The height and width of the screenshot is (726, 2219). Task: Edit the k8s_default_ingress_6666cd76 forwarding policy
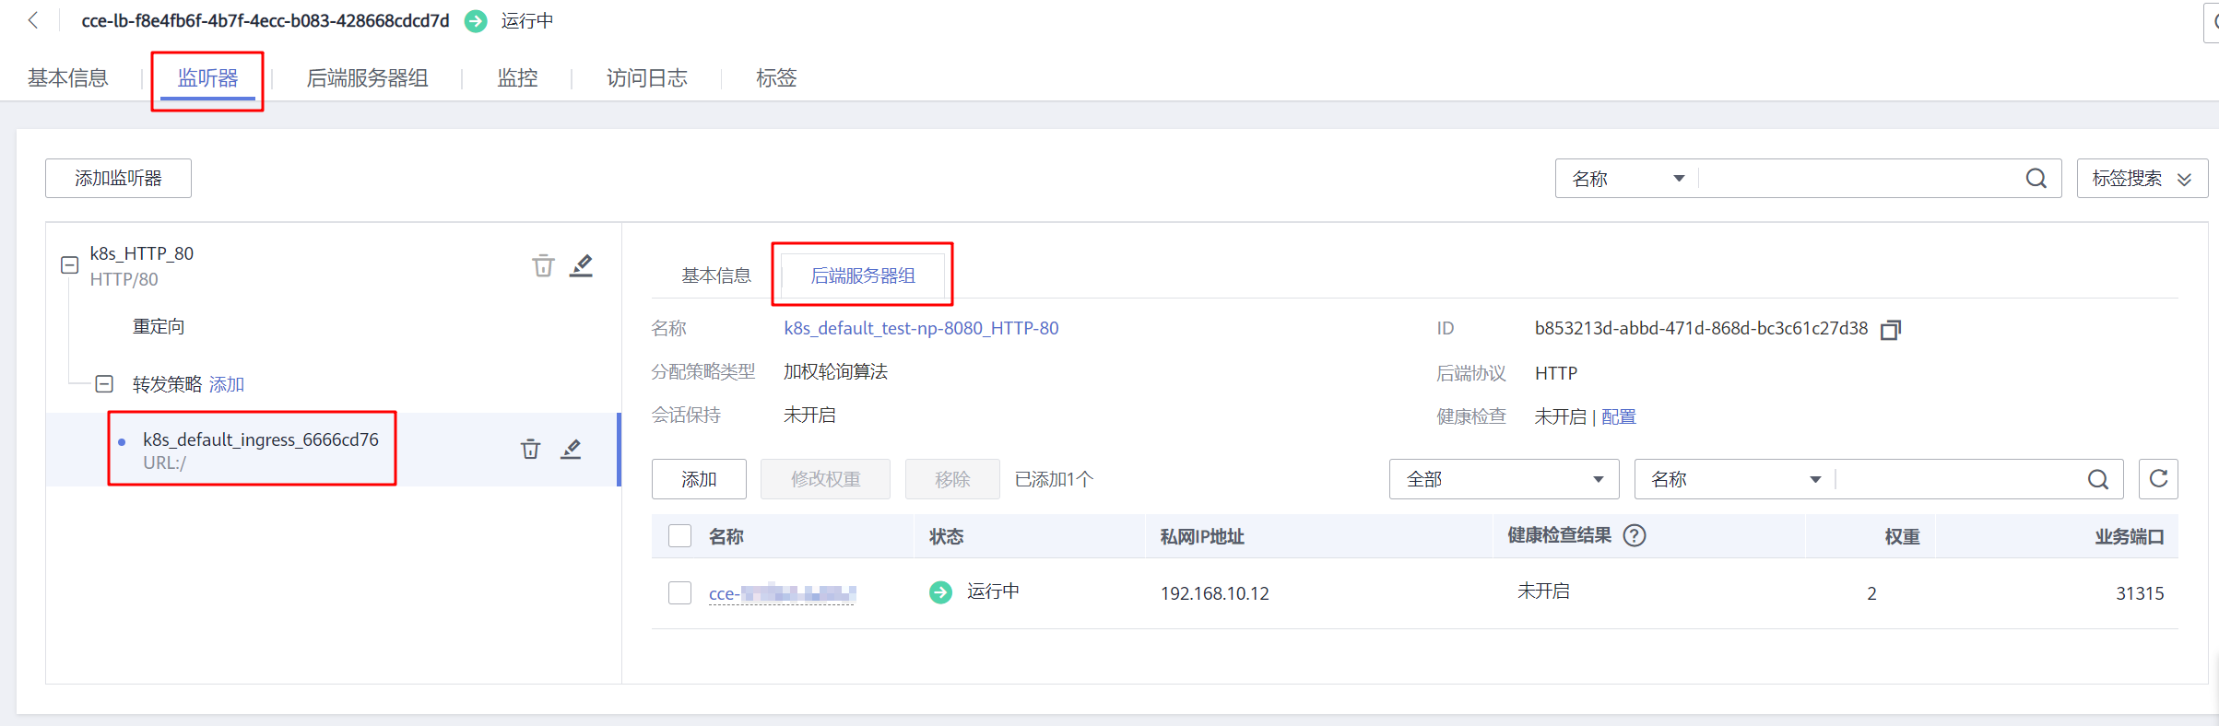[x=571, y=449]
